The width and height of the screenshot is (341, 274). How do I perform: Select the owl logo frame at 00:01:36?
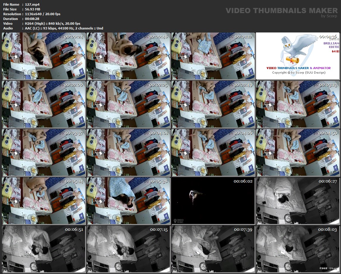pos(298,56)
